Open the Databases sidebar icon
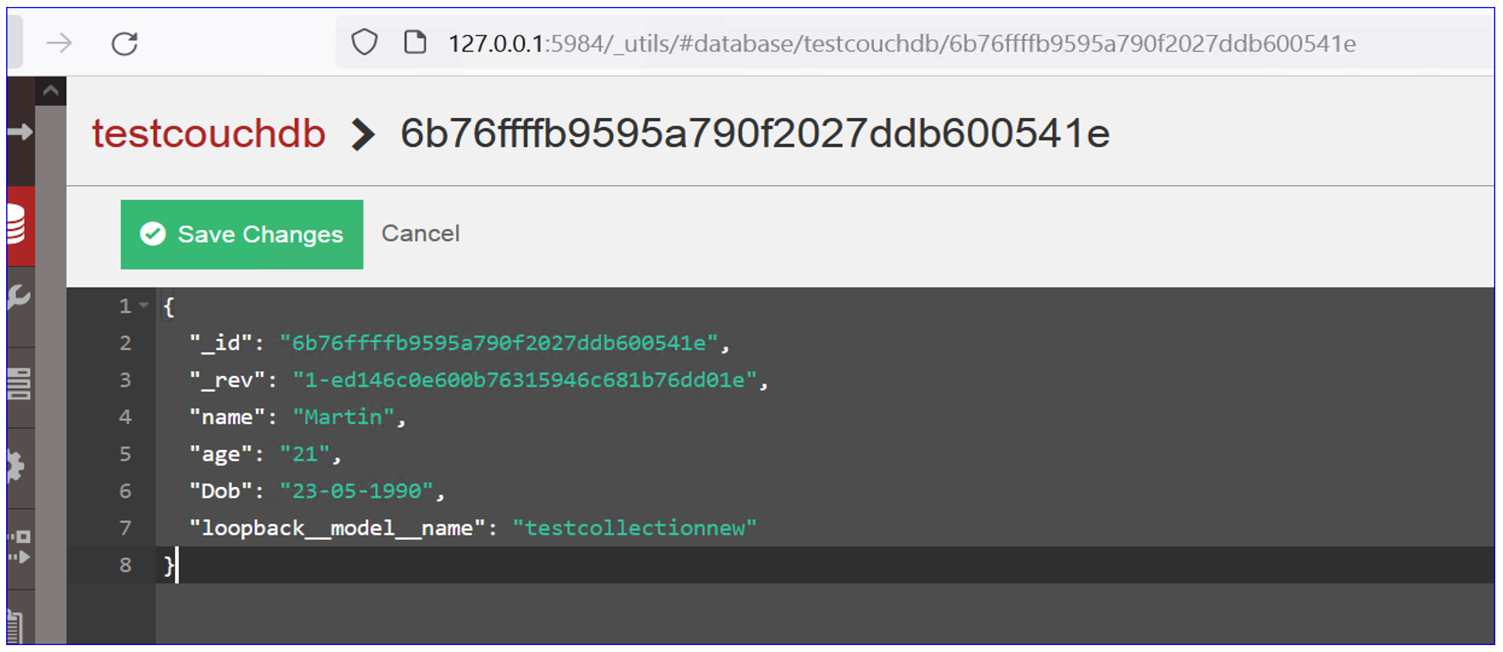Viewport: 1503px width, 652px height. (17, 226)
